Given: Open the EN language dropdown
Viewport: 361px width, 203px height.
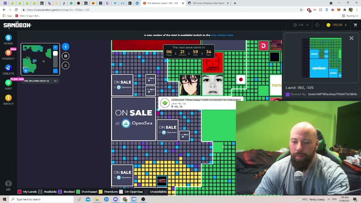Looking at the screenshot, I should tap(301, 25).
